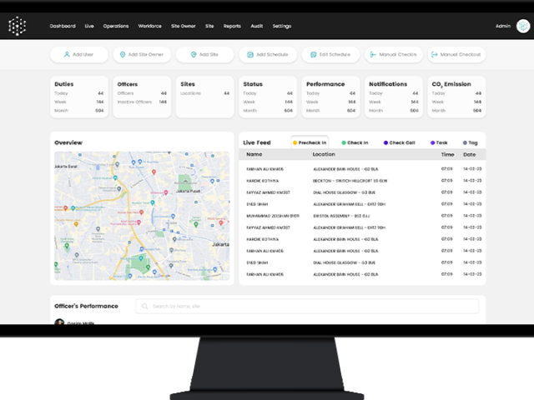Show the Task live feed tab
Image resolution: width=534 pixels, height=400 pixels.
tap(439, 142)
